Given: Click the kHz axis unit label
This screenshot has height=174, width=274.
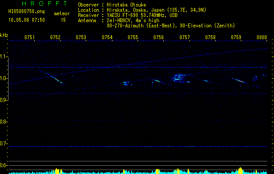Looking at the screenshot, I should point(4,35).
